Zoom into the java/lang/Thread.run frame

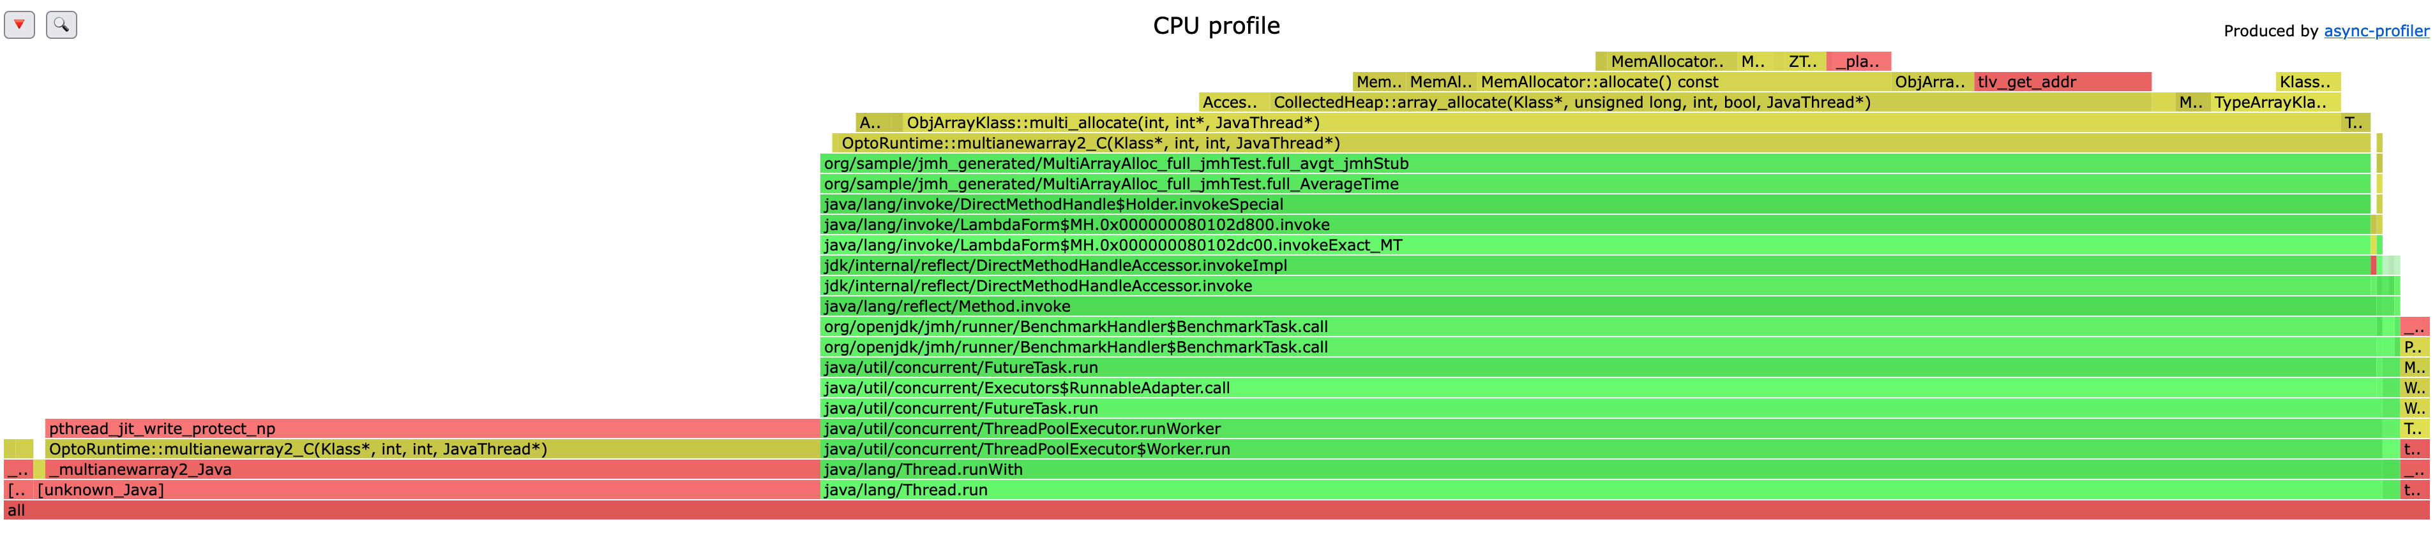pos(1607,490)
